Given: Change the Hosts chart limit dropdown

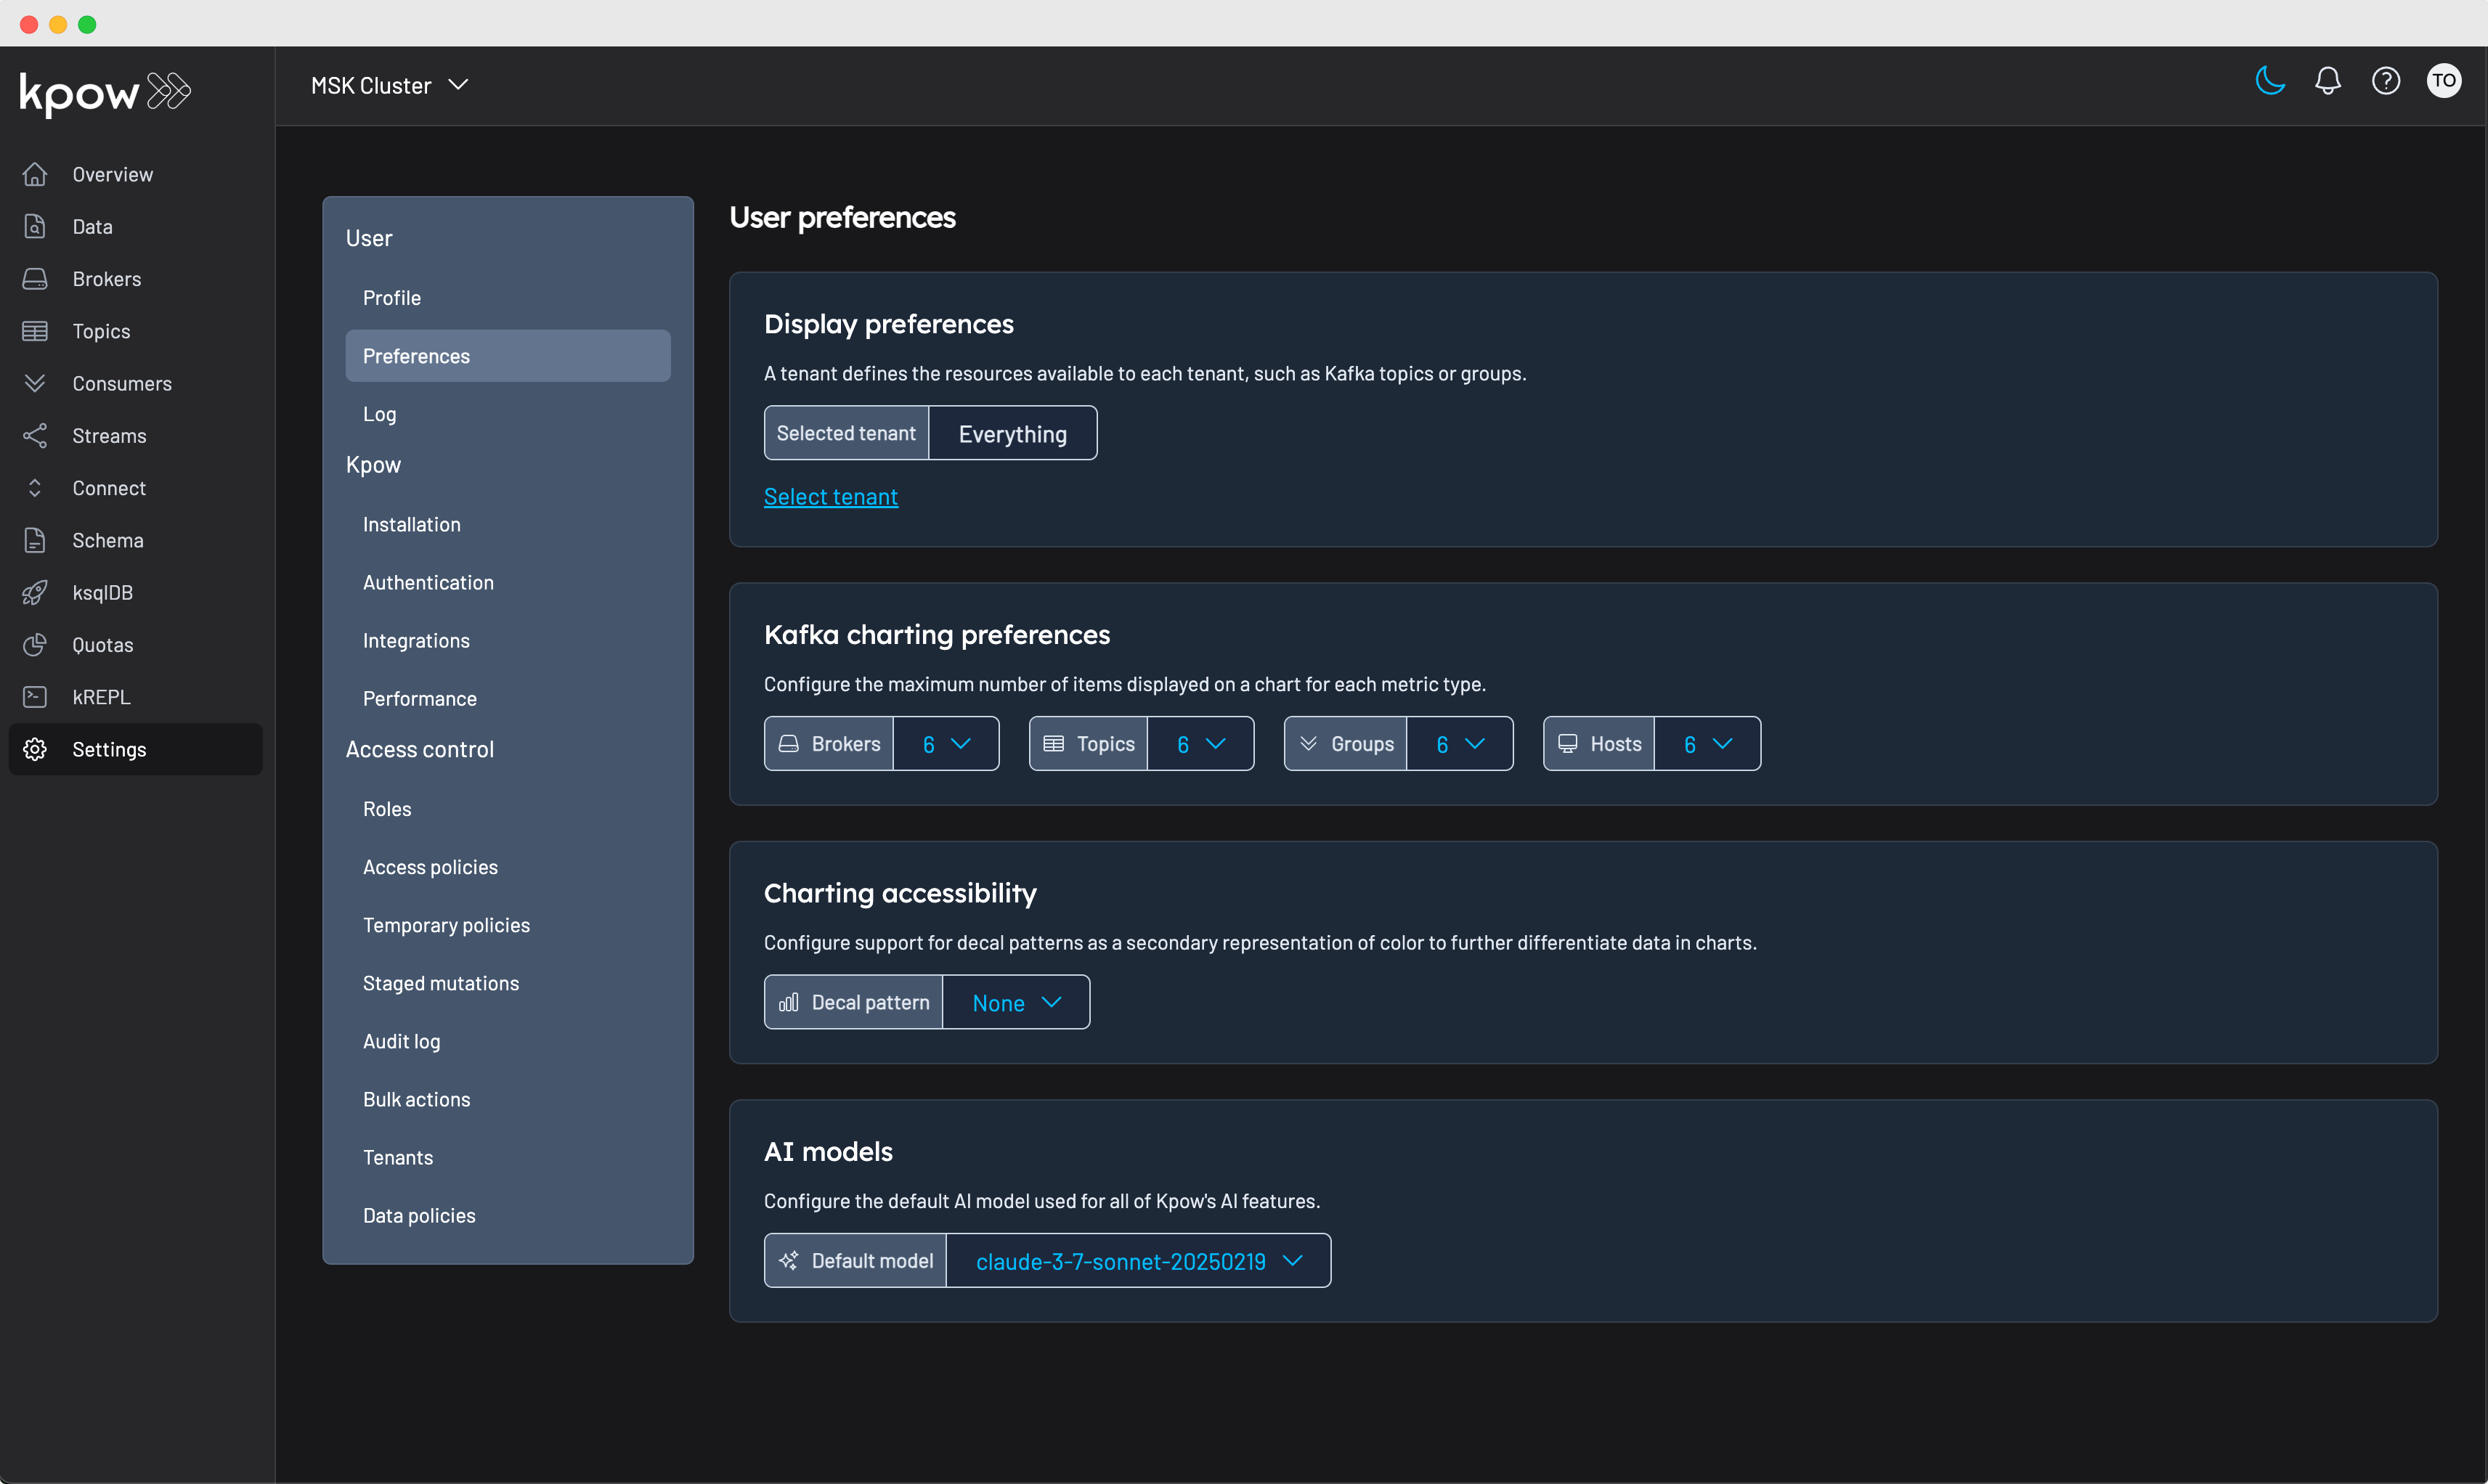Looking at the screenshot, I should pos(1706,743).
